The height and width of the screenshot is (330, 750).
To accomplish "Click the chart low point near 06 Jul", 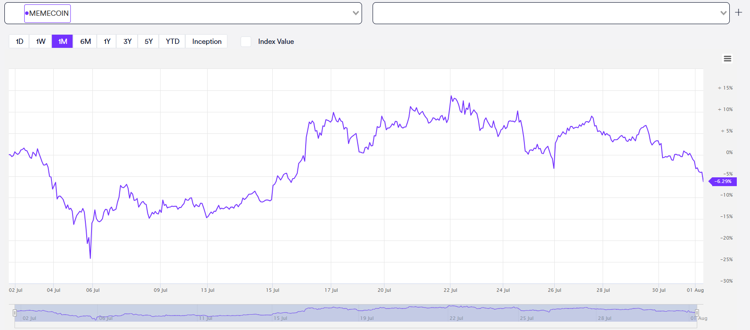I will click(x=91, y=258).
